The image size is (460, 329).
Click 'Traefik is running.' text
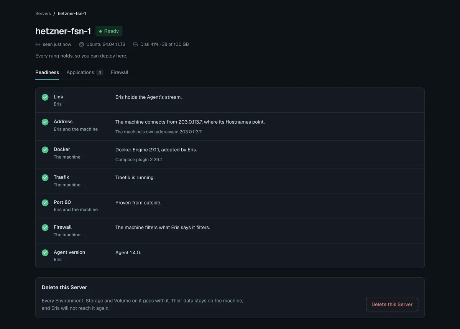tap(135, 178)
